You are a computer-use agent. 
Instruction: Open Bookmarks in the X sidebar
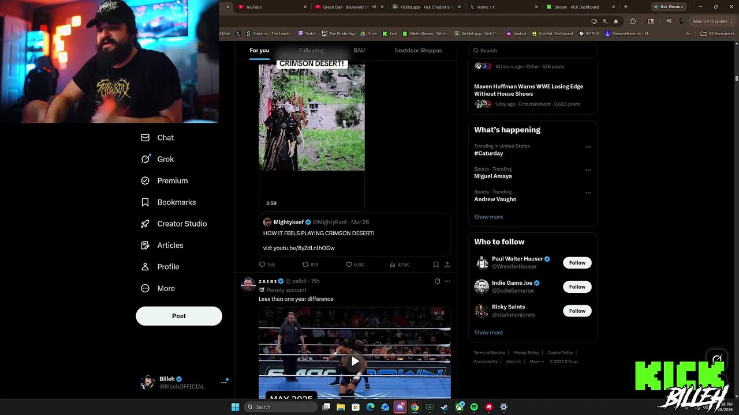click(x=168, y=202)
